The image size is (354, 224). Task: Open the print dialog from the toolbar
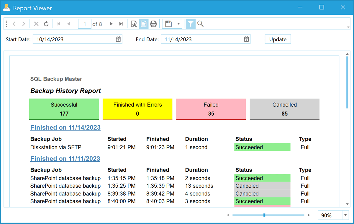coord(153,24)
